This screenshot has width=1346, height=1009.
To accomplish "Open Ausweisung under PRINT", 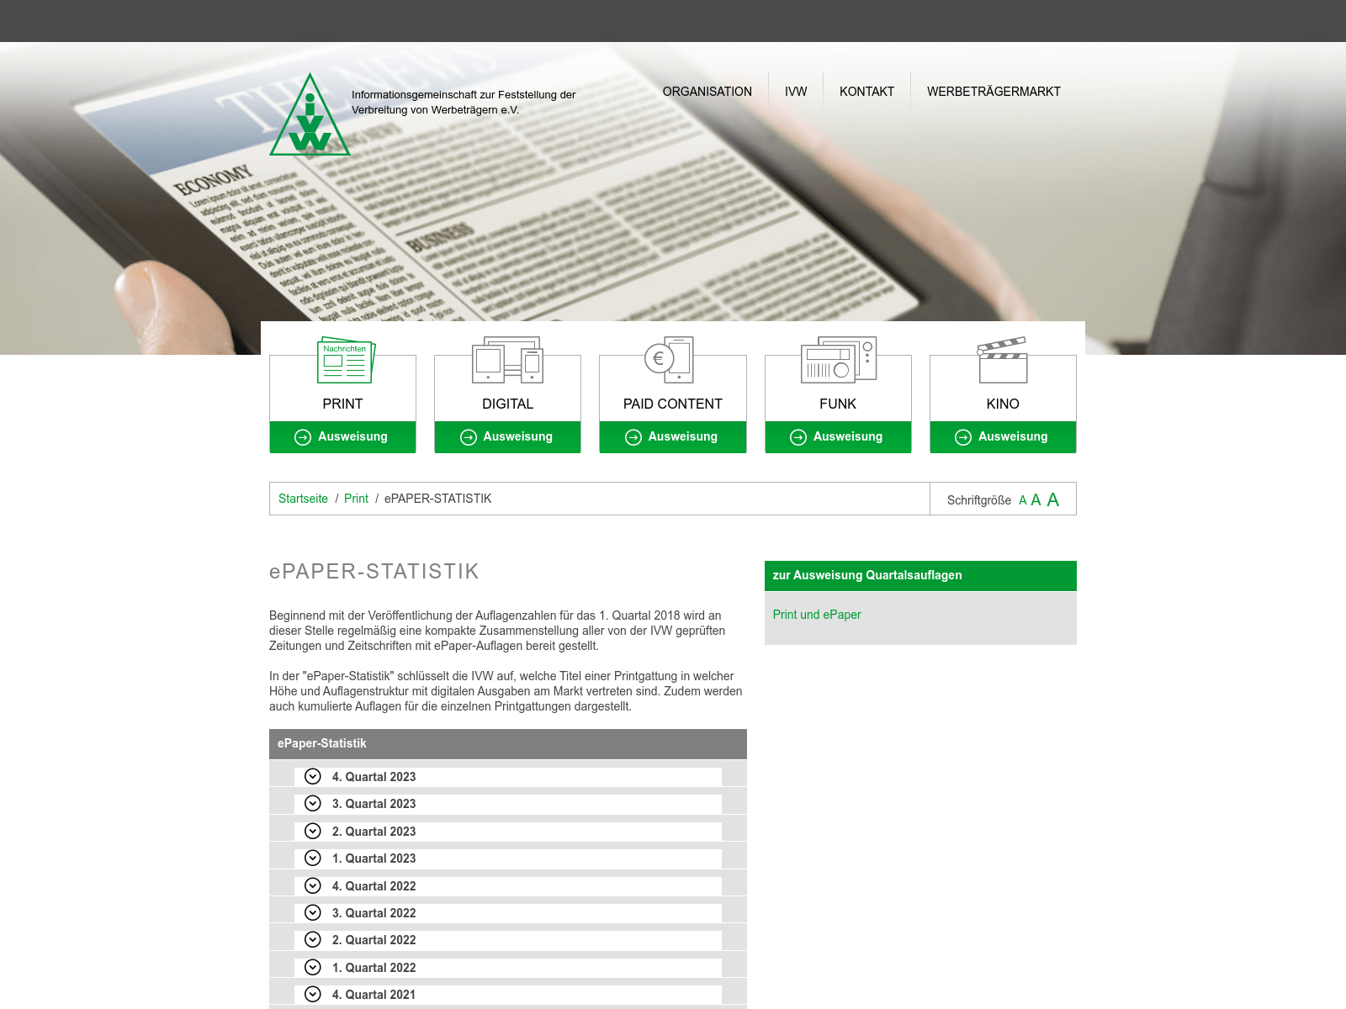I will click(x=342, y=437).
